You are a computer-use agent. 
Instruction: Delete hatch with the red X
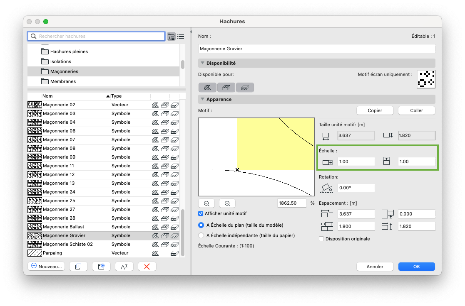pyautogui.click(x=147, y=267)
